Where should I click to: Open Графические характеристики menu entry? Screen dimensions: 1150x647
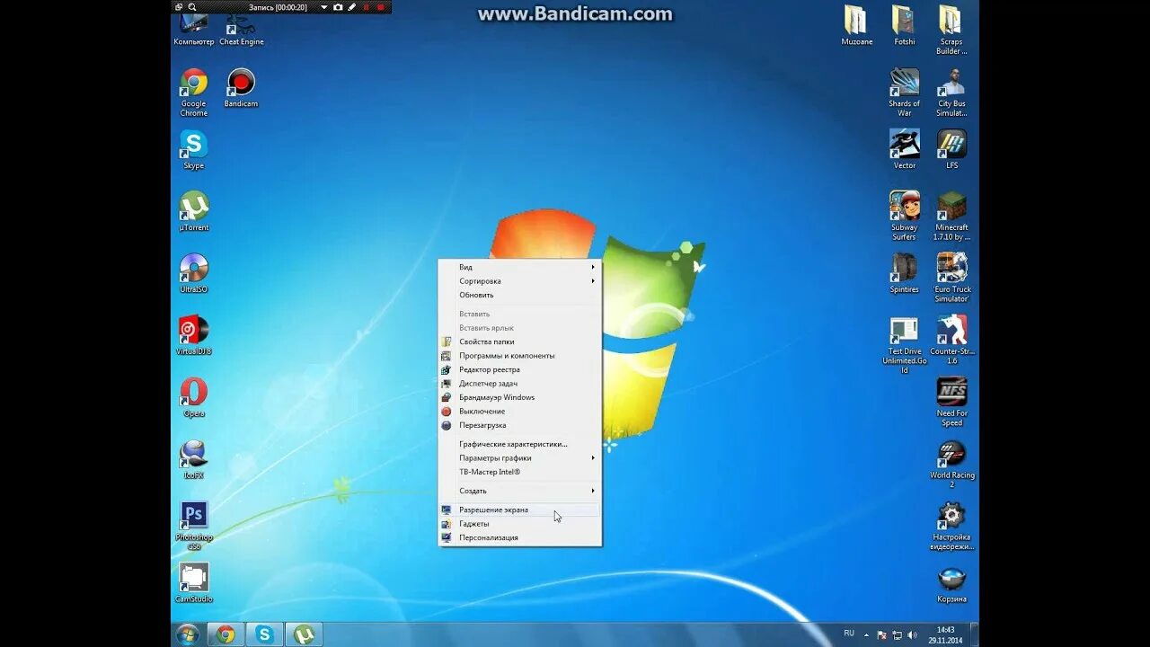click(x=519, y=444)
